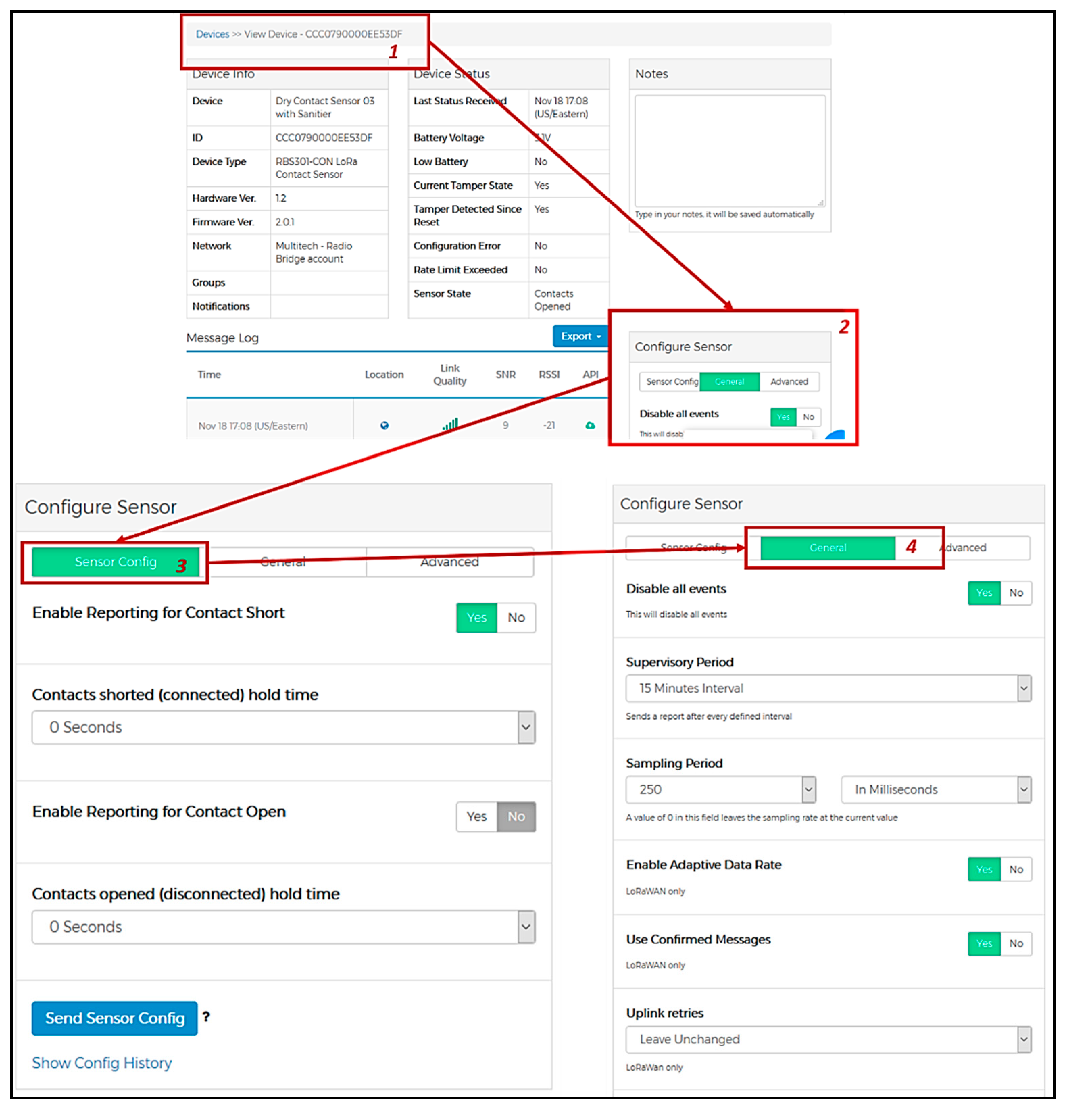This screenshot has width=1067, height=1110.
Task: Open Contacts shorted hold time dropdown
Action: pyautogui.click(x=283, y=728)
